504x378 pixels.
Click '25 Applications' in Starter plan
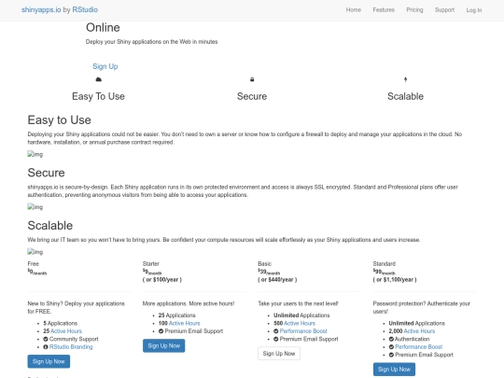(176, 315)
